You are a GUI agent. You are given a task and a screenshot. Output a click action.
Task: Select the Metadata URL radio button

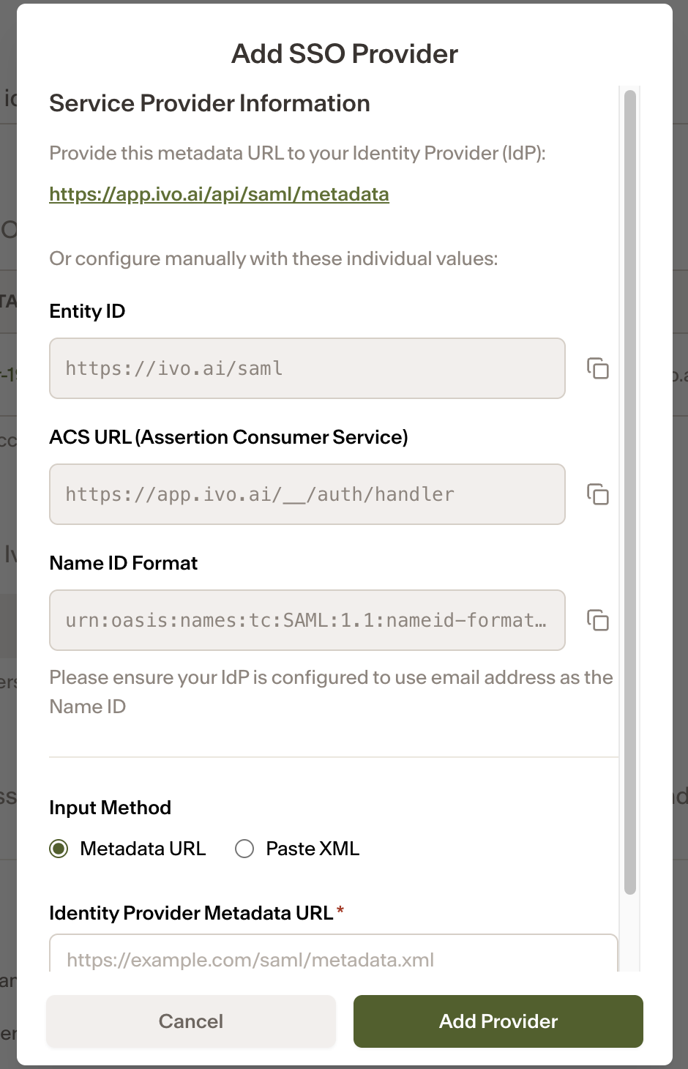click(x=59, y=849)
